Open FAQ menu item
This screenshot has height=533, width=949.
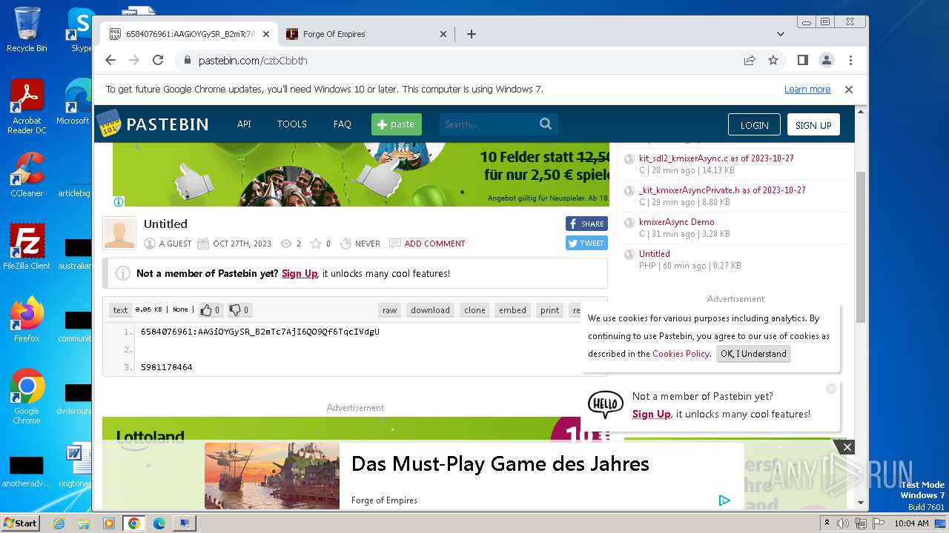click(x=343, y=124)
